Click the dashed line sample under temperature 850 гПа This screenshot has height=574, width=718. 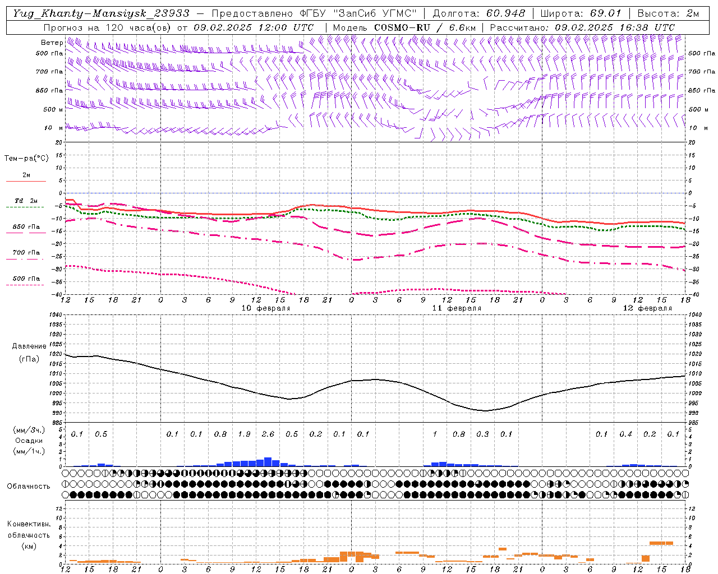pos(26,233)
